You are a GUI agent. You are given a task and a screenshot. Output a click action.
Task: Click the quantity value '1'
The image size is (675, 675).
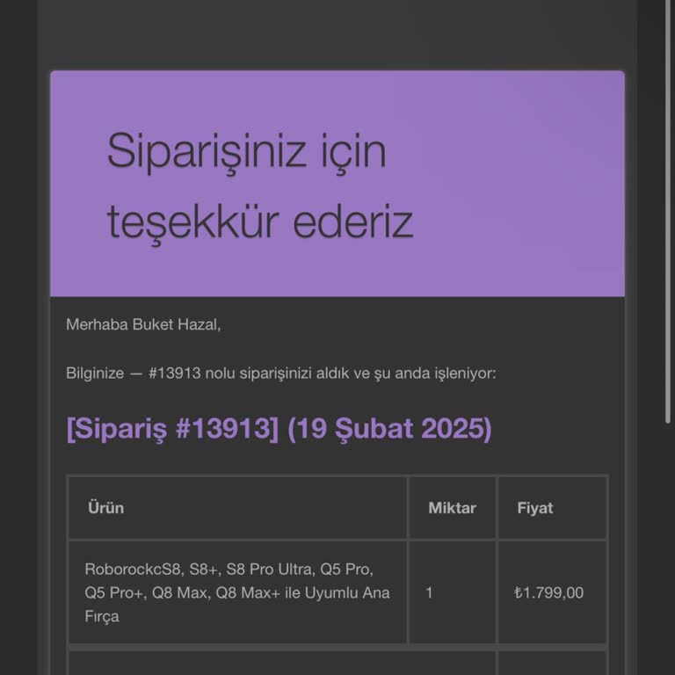[429, 592]
